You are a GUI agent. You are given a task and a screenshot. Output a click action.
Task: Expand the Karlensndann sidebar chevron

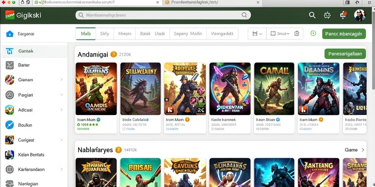62,169
